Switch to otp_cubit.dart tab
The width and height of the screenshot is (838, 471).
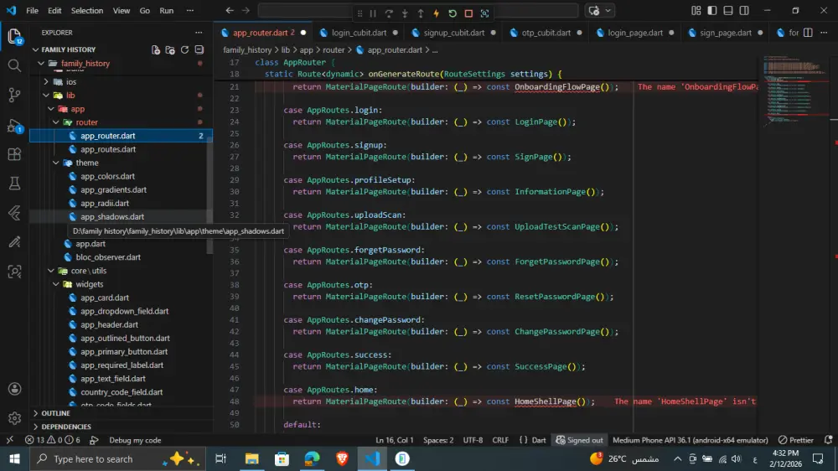click(546, 33)
